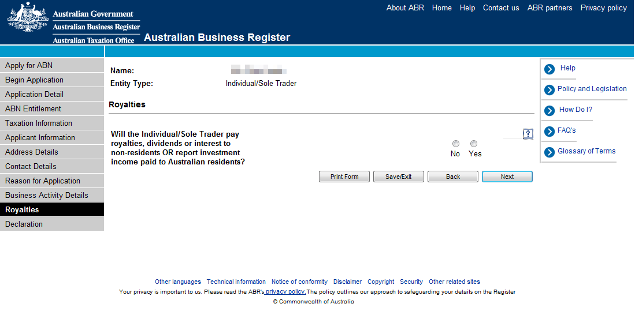Viewport: 635px width, 330px height.
Task: Navigate to Taxation Information section
Action: click(x=39, y=123)
